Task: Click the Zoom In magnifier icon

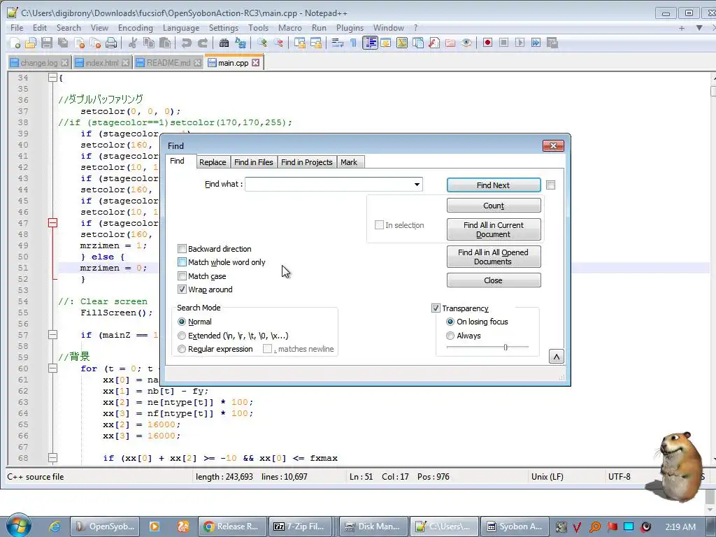Action: click(262, 43)
